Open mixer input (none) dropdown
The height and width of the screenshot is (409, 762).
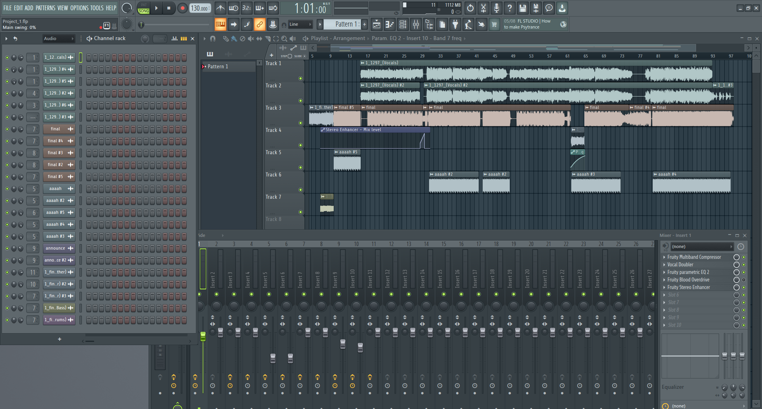tap(702, 246)
